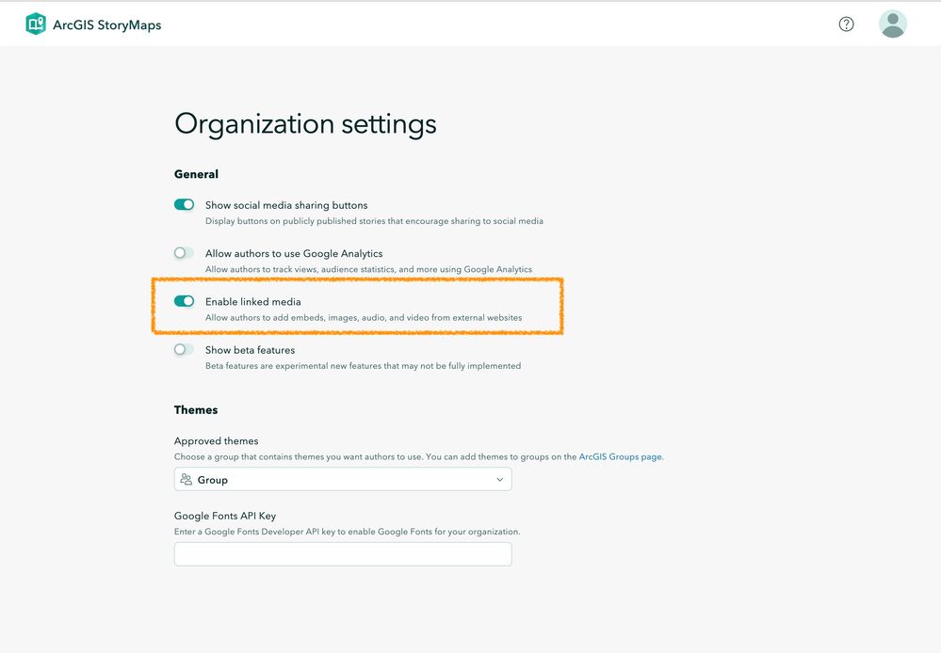
Task: Click the group people icon in dropdown
Action: (x=187, y=480)
